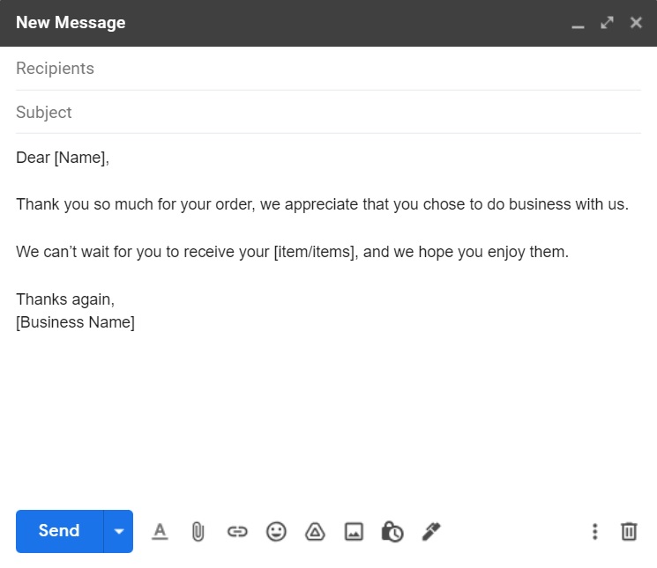Viewport: 657px width, 568px height.
Task: Expand compose window to full screen
Action: 607,23
